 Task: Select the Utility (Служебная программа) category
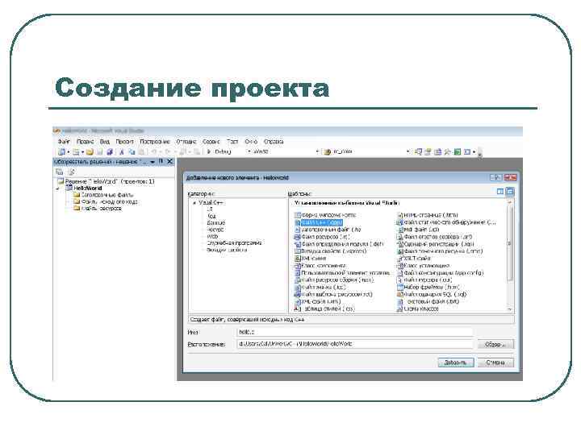pyautogui.click(x=234, y=243)
